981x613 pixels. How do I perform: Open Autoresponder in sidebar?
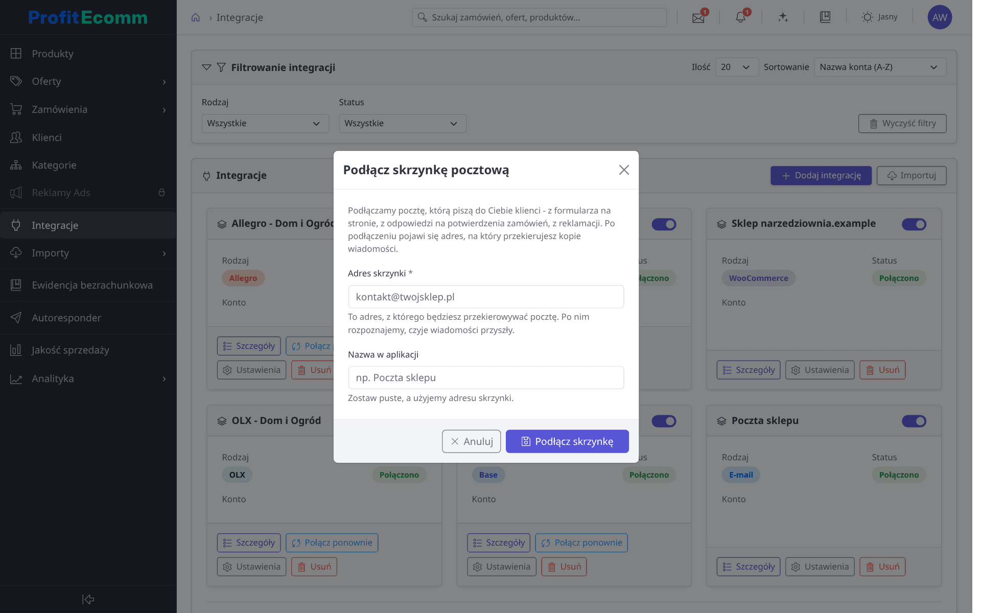pos(88,318)
